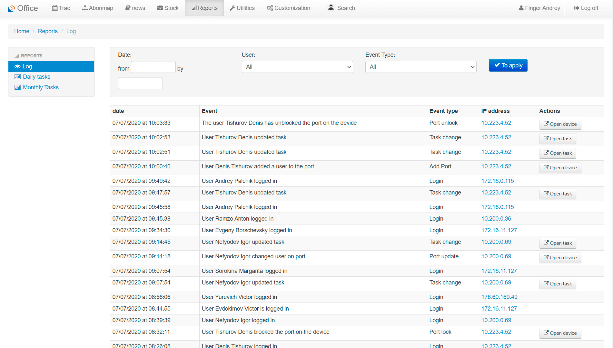
Task: Open the Stock menu
Action: coord(168,8)
